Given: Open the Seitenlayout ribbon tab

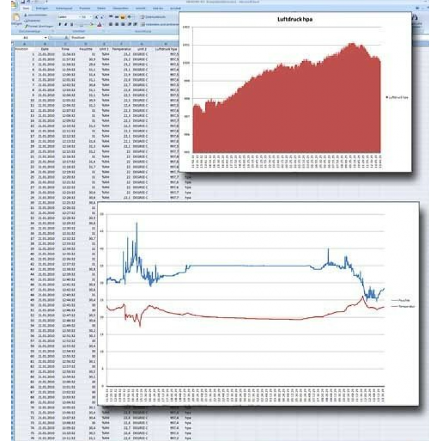Looking at the screenshot, I should pos(64,8).
